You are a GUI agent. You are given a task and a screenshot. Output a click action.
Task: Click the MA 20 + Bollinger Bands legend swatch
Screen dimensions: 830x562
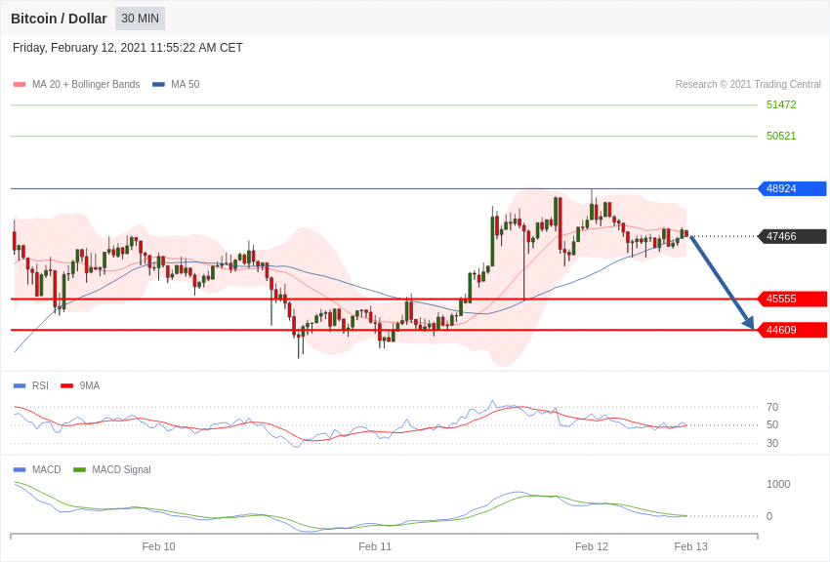(x=20, y=84)
